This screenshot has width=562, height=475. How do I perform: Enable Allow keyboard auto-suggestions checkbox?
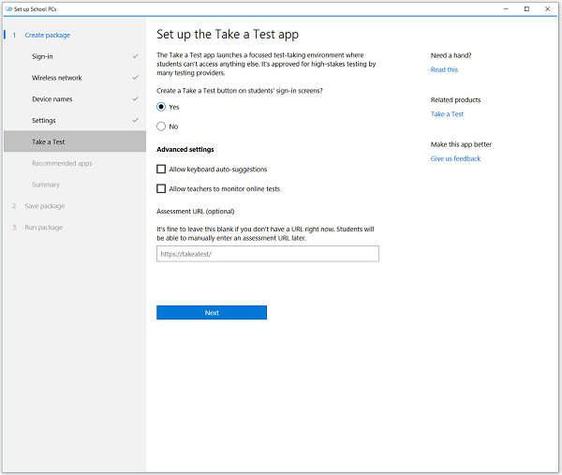click(161, 170)
